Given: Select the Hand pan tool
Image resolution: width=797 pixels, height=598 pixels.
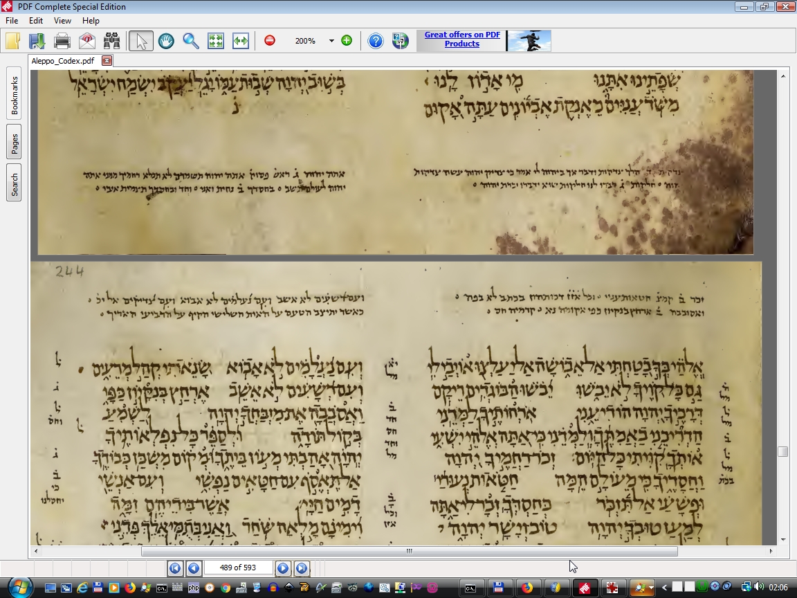Looking at the screenshot, I should pos(166,41).
